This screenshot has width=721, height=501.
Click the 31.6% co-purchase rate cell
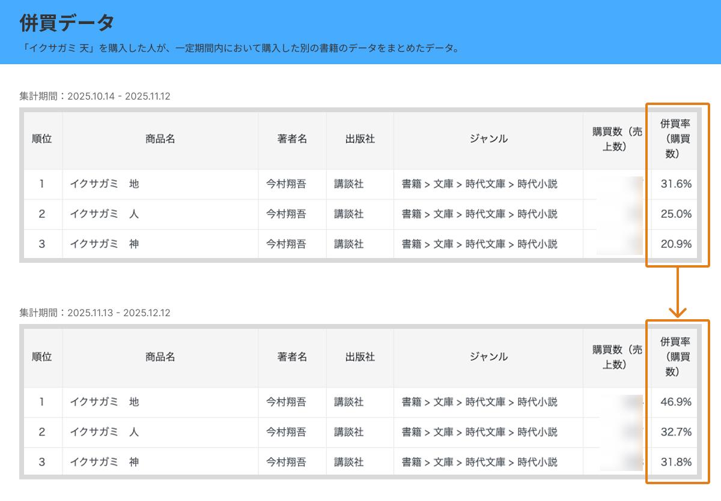(x=676, y=184)
